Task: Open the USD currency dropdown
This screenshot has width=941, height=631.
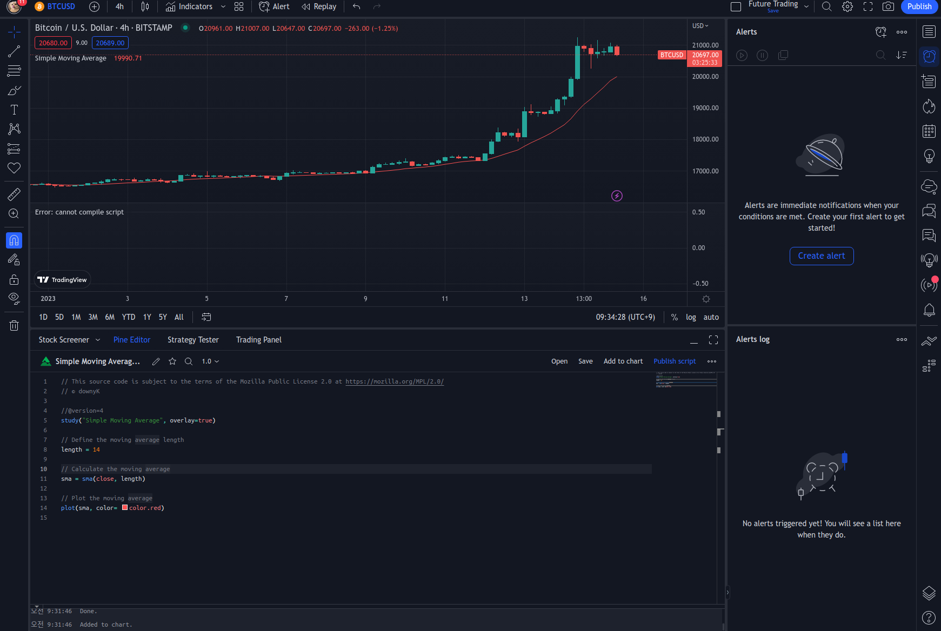Action: click(x=700, y=26)
